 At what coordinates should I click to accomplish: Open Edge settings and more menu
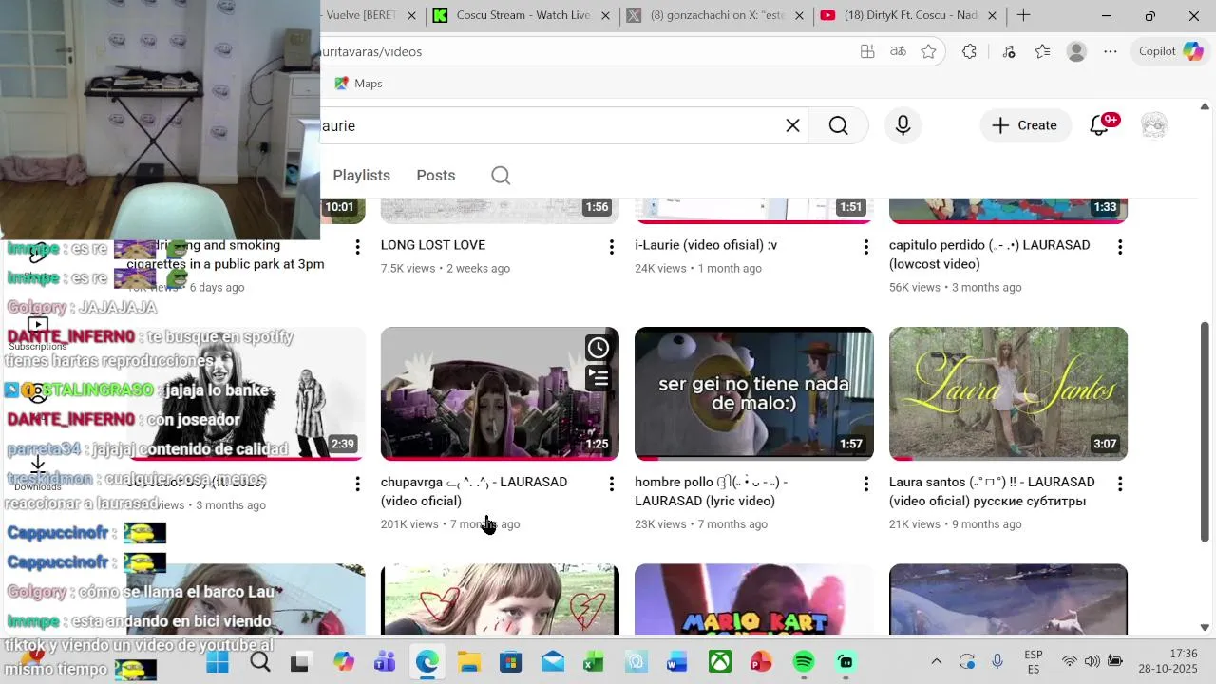[1111, 51]
